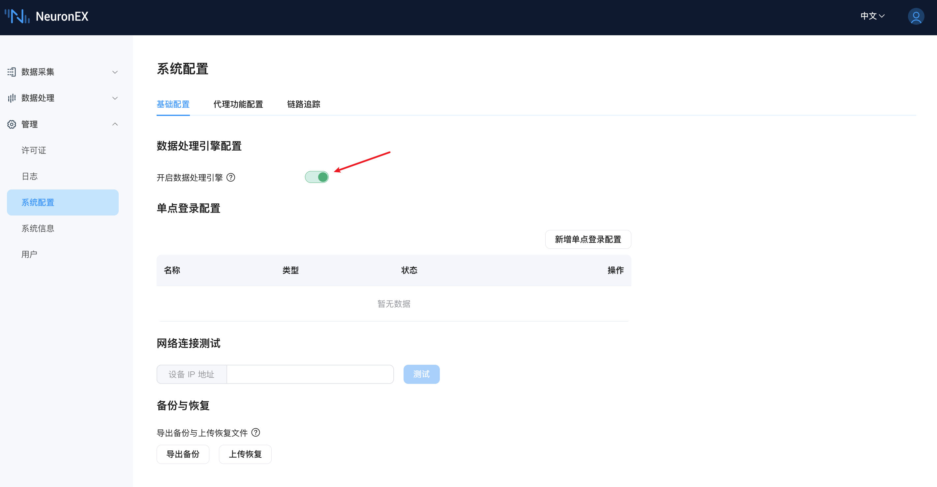937x487 pixels.
Task: Switch to the 链路追踪 tab
Action: click(304, 104)
